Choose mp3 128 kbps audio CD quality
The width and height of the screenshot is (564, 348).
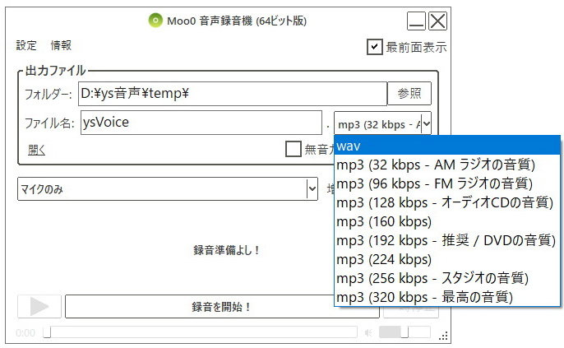447,202
